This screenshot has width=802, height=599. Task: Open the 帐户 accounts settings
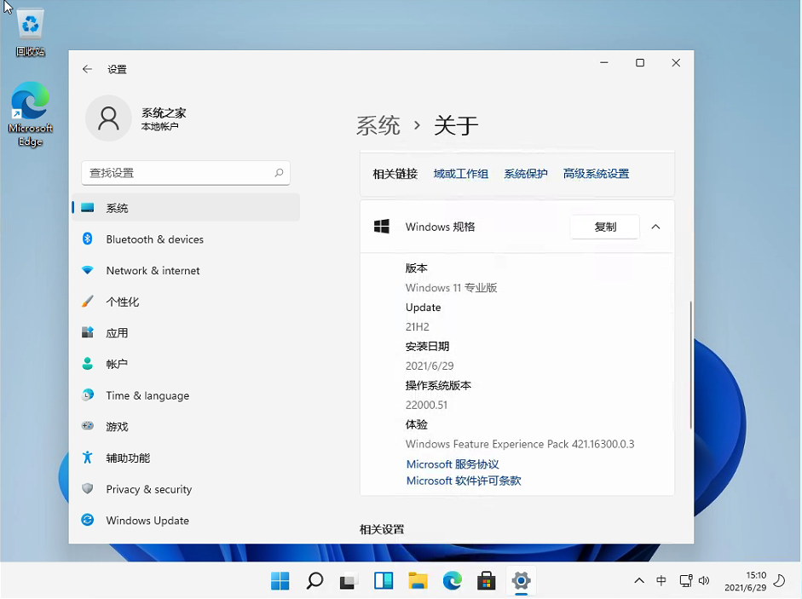118,364
